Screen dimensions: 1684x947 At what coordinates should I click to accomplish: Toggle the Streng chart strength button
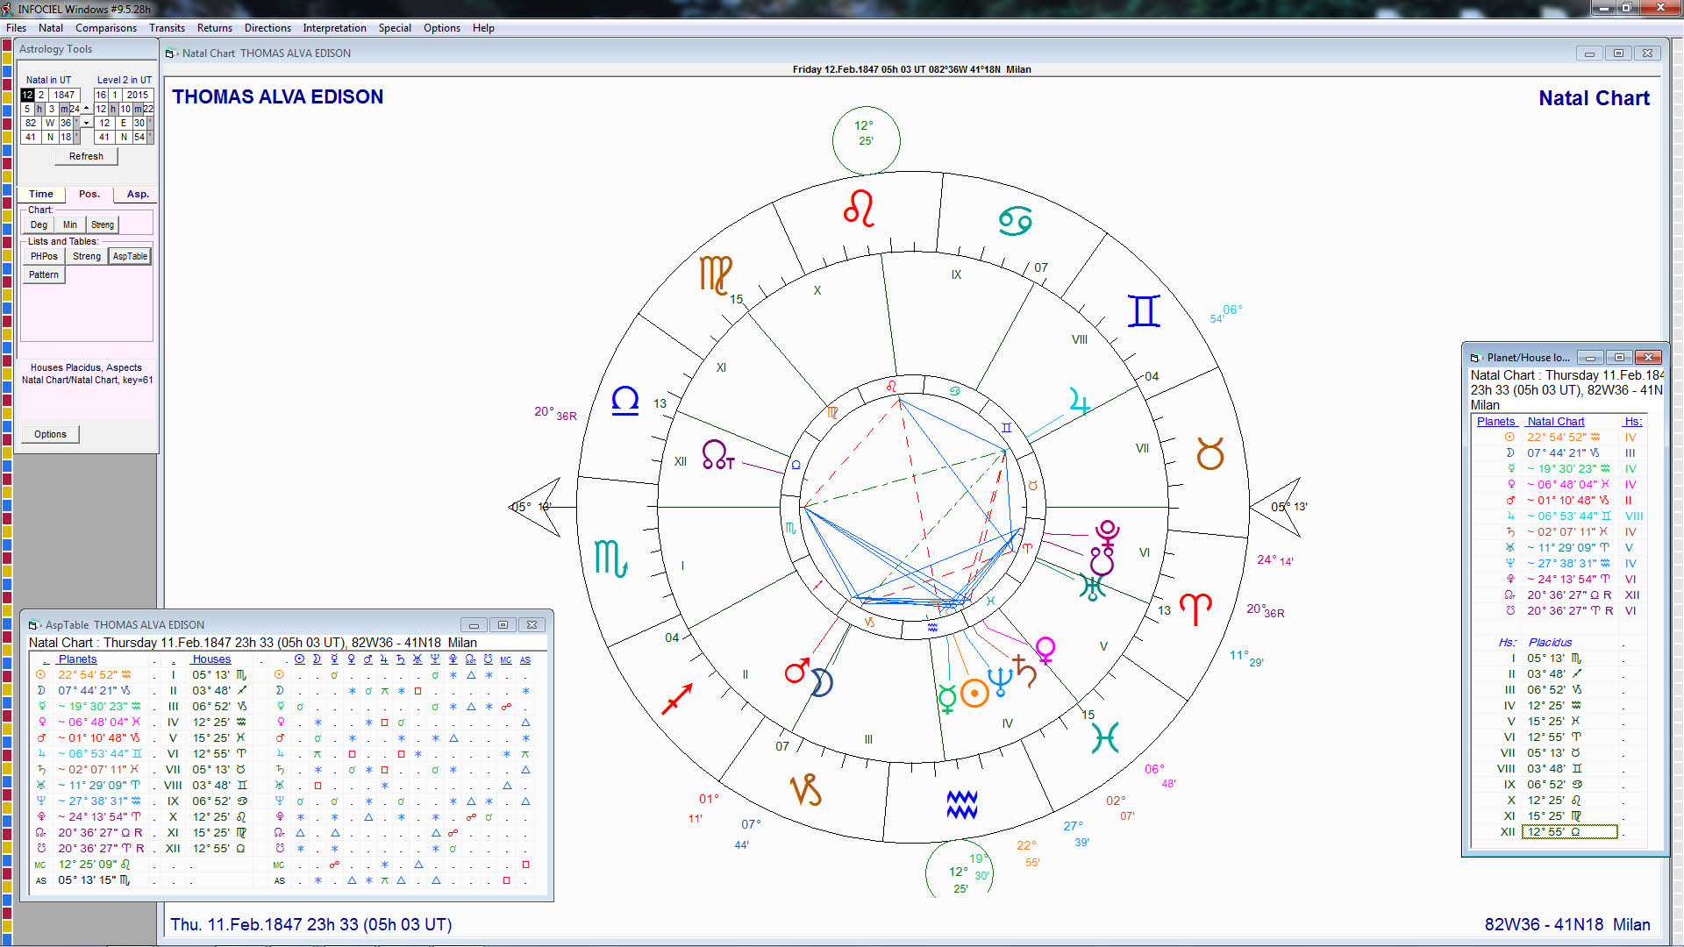tap(103, 224)
